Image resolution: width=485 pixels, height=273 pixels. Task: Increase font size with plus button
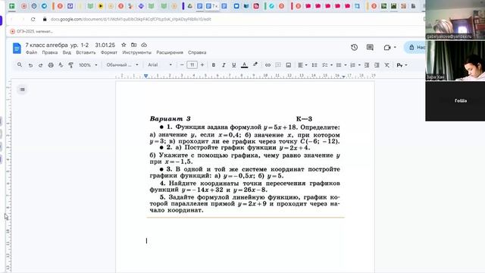click(202, 64)
